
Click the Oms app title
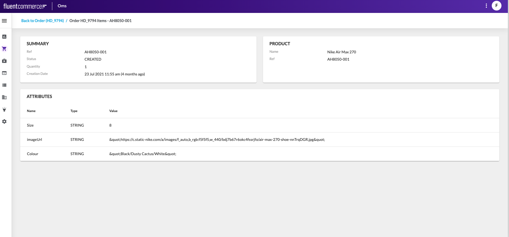62,6
